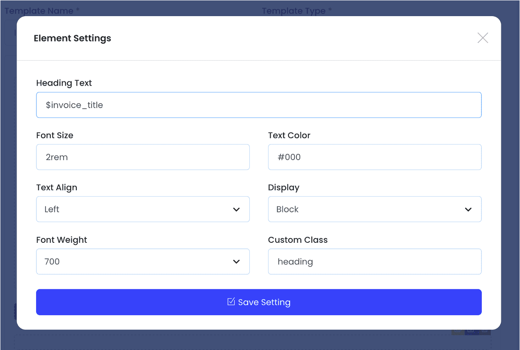Screen dimensions: 520x350
Task: Close the Element Settings dialog with the X
Action: pos(483,38)
